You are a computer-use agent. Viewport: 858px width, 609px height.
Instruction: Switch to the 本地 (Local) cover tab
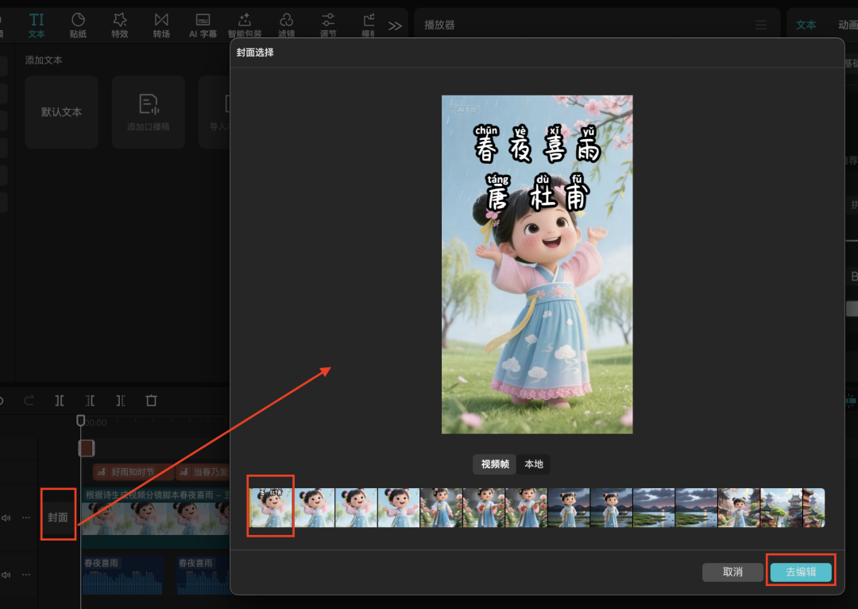click(534, 464)
